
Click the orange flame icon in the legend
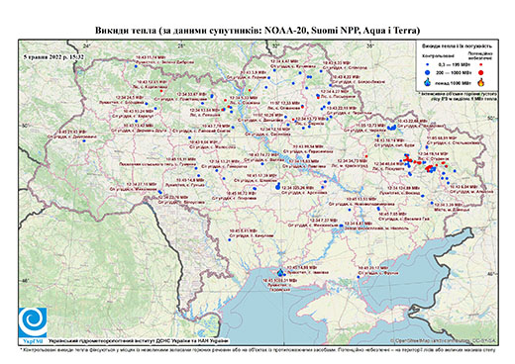point(481,82)
